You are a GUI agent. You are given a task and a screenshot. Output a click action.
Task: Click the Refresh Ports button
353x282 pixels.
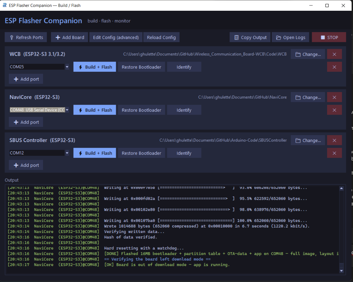[x=26, y=37]
